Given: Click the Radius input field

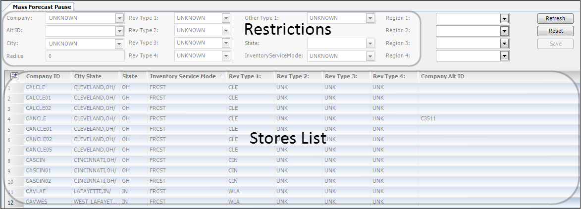Looking at the screenshot, I should pyautogui.click(x=85, y=56).
